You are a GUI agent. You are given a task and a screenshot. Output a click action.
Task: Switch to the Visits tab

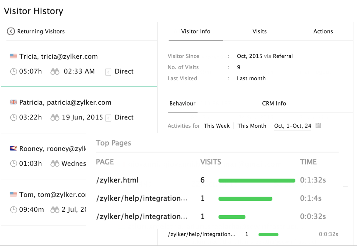coord(259,31)
